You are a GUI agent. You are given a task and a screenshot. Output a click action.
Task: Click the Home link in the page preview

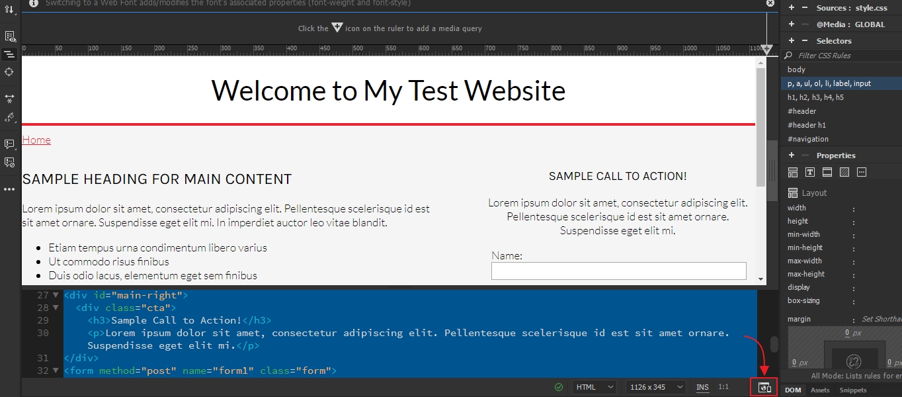pyautogui.click(x=36, y=140)
